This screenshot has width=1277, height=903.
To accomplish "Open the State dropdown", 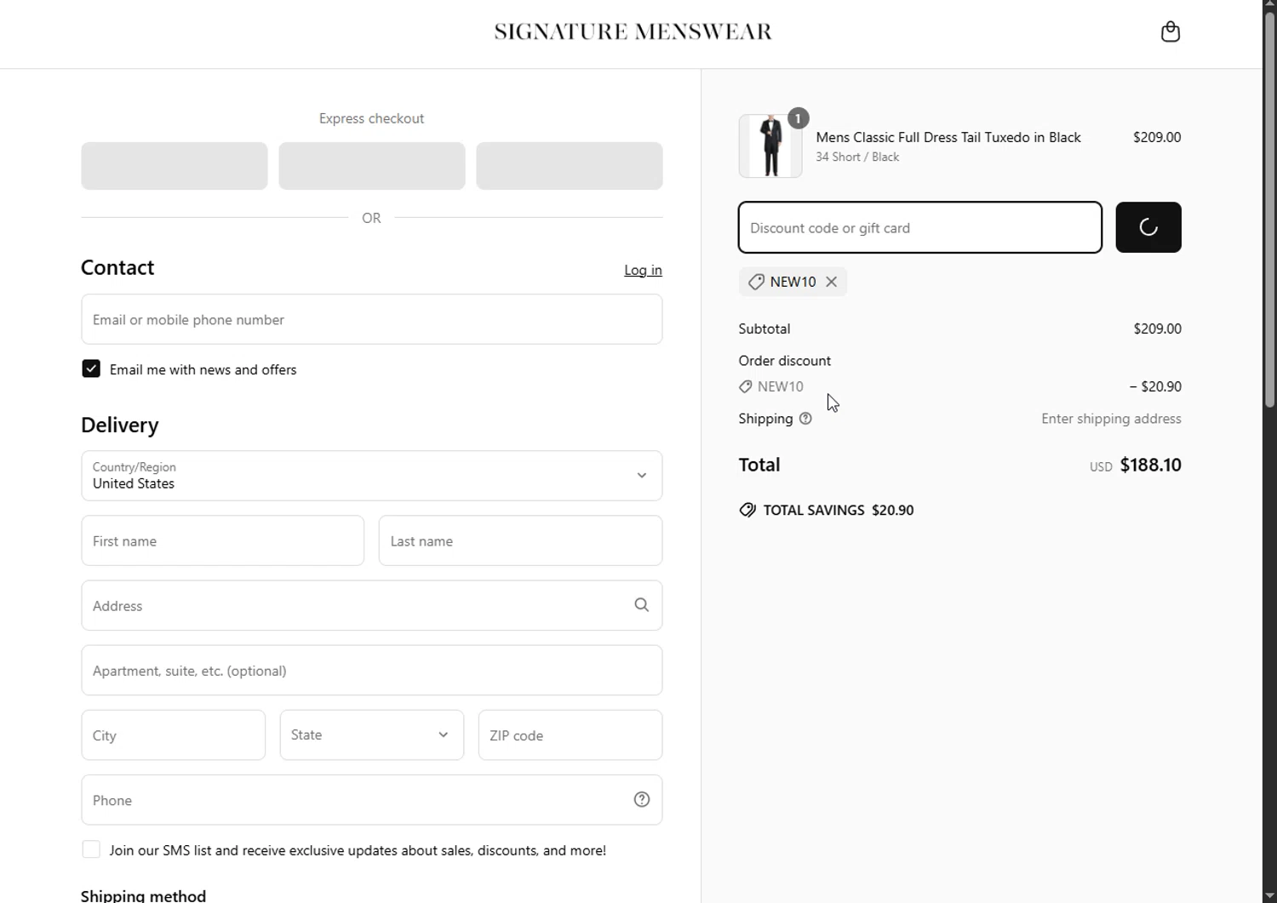I will [x=372, y=734].
